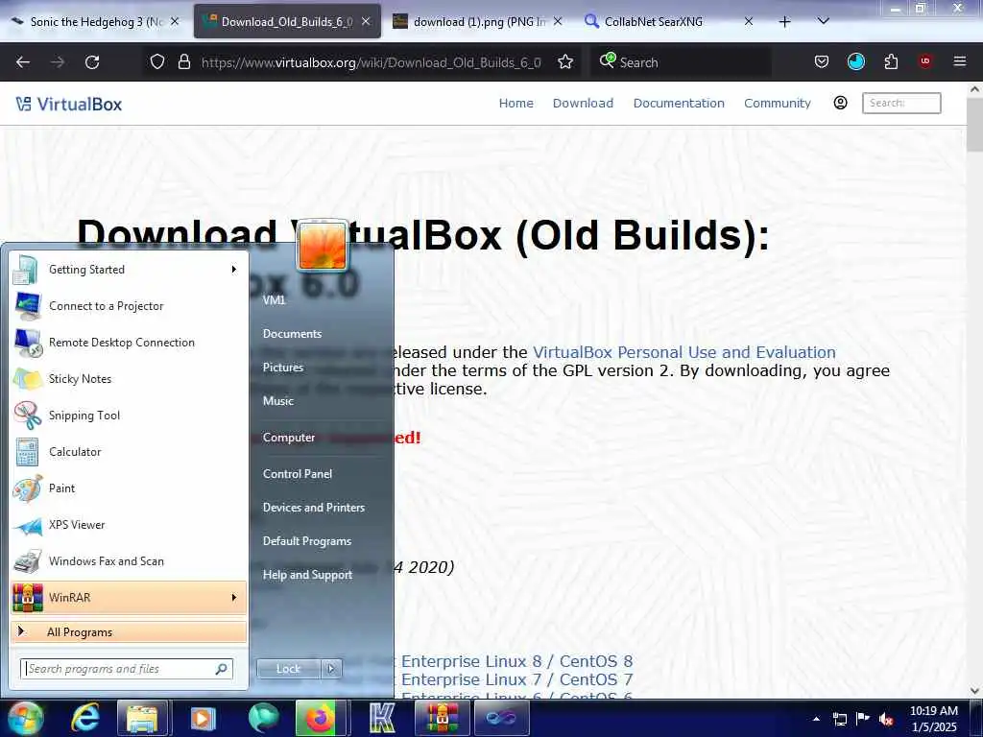Screen dimensions: 983x737
Task: Open a new browser tab
Action: pos(784,22)
